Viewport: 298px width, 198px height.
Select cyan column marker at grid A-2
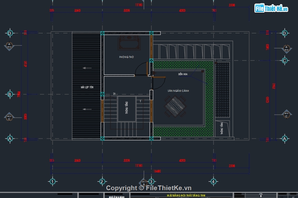click(102, 139)
